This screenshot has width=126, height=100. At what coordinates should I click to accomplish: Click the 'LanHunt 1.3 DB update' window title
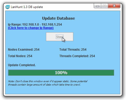[x=27, y=7]
